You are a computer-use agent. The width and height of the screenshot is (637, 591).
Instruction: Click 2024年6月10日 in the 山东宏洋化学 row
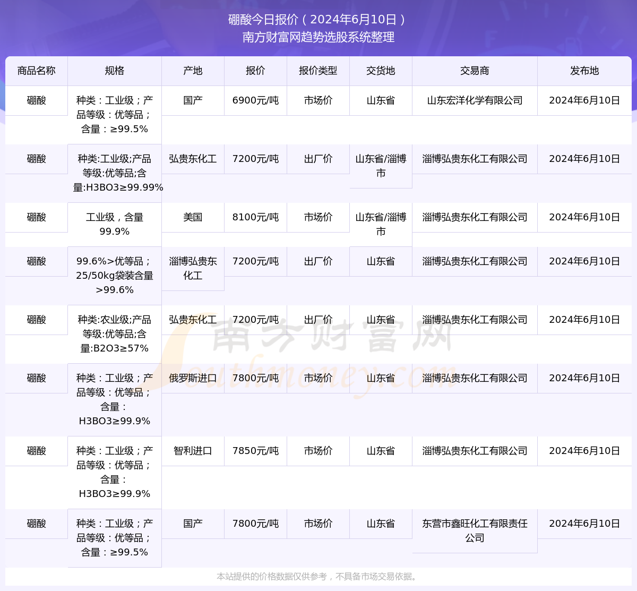click(584, 100)
